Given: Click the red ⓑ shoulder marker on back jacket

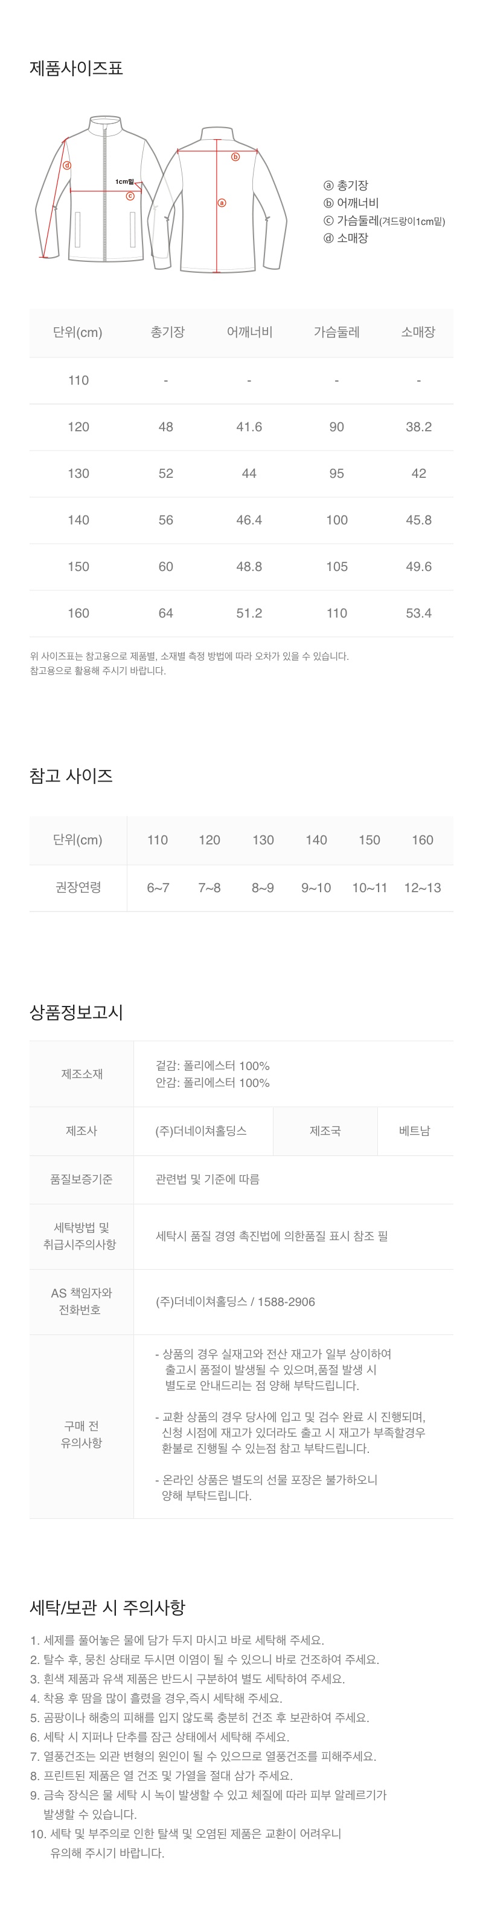Looking at the screenshot, I should (x=235, y=157).
